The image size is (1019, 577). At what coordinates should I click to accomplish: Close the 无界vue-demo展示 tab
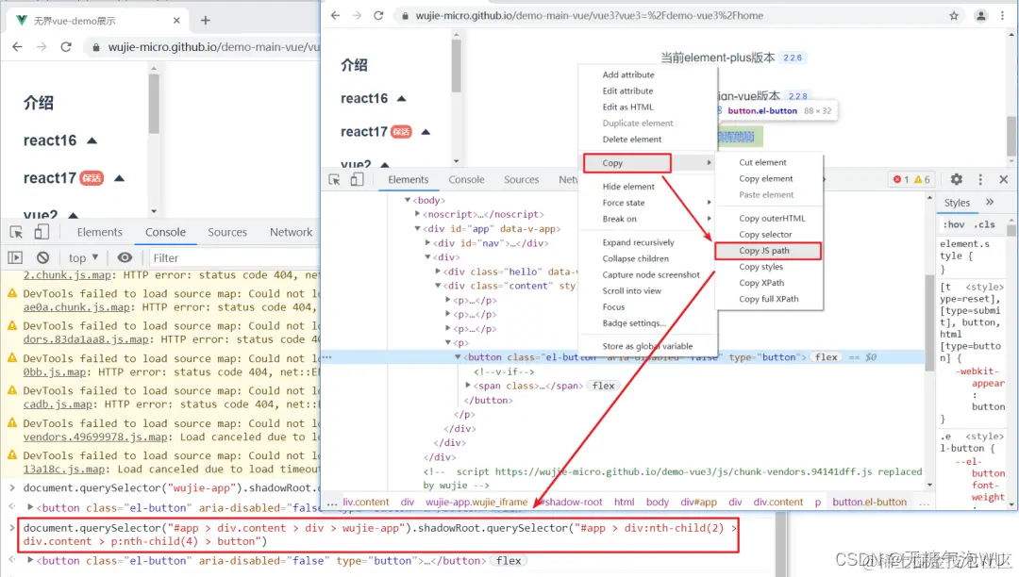click(176, 20)
